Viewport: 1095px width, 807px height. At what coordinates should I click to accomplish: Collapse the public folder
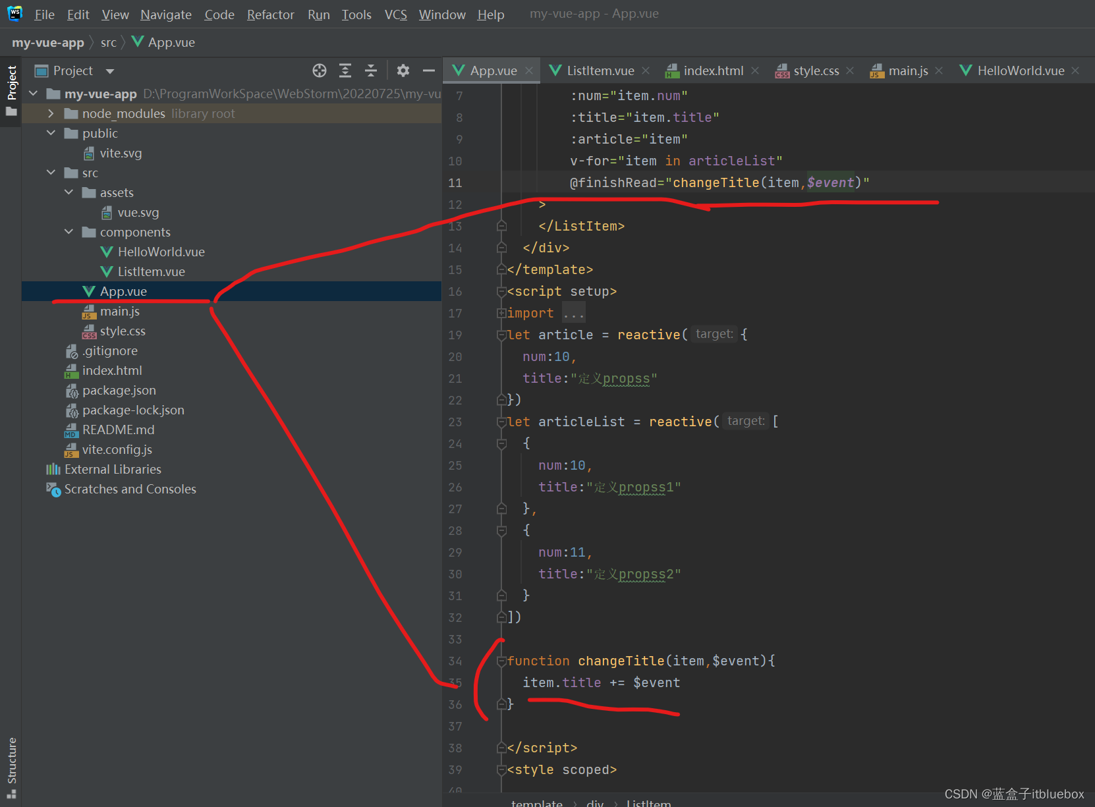point(51,133)
